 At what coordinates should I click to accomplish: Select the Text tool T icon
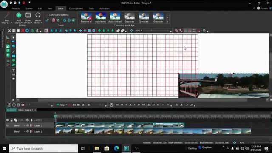click(x=13, y=70)
